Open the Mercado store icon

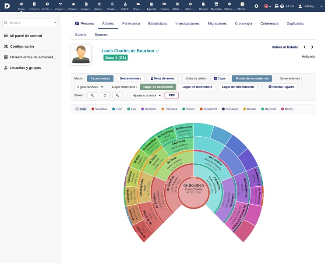coord(216,4)
